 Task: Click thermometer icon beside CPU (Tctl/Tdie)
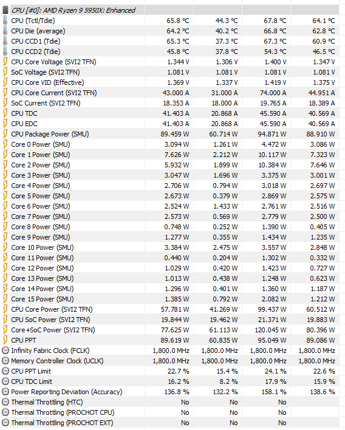point(5,21)
